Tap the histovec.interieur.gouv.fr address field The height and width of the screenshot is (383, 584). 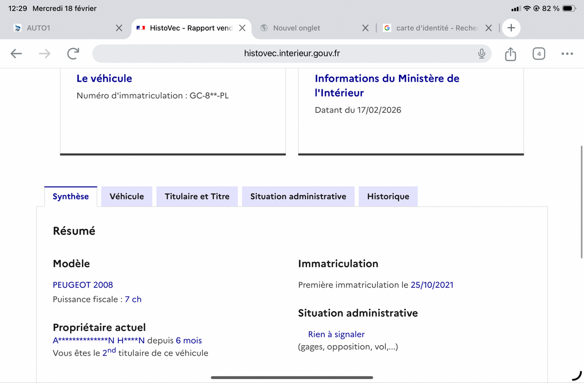pyautogui.click(x=292, y=53)
